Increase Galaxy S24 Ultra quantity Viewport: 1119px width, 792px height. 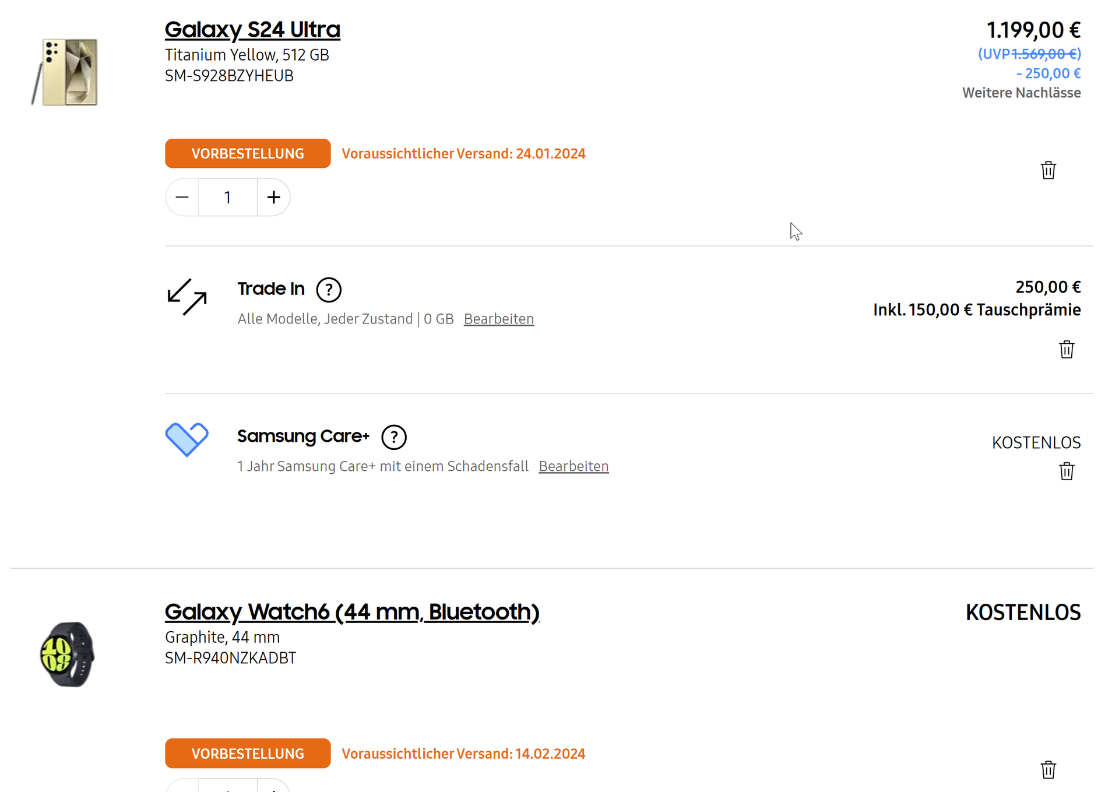pyautogui.click(x=273, y=198)
